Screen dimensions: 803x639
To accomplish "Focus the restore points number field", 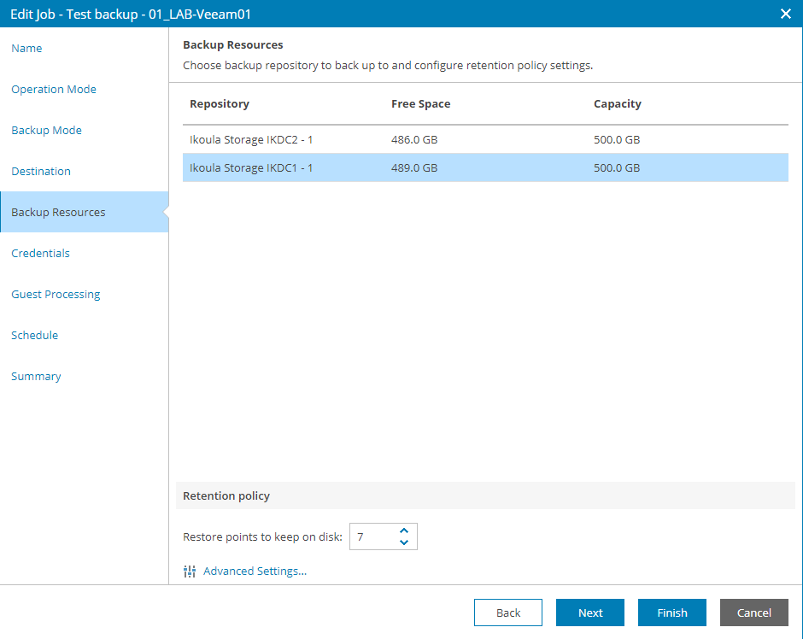I will click(x=374, y=536).
